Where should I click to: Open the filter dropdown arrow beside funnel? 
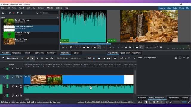pyautogui.click(x=41, y=13)
